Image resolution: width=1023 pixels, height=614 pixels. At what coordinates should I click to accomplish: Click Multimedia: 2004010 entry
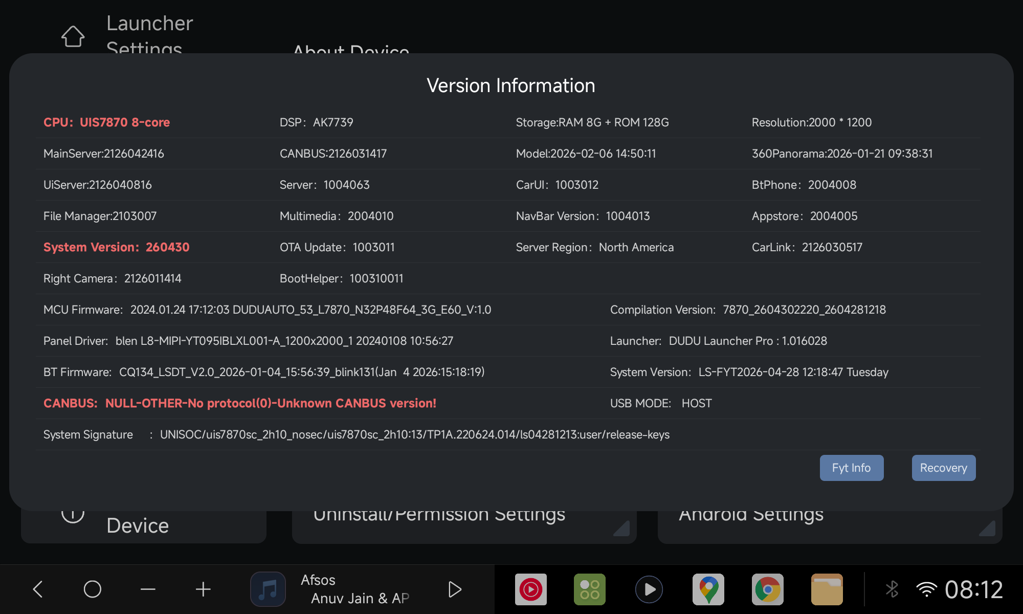[337, 216]
